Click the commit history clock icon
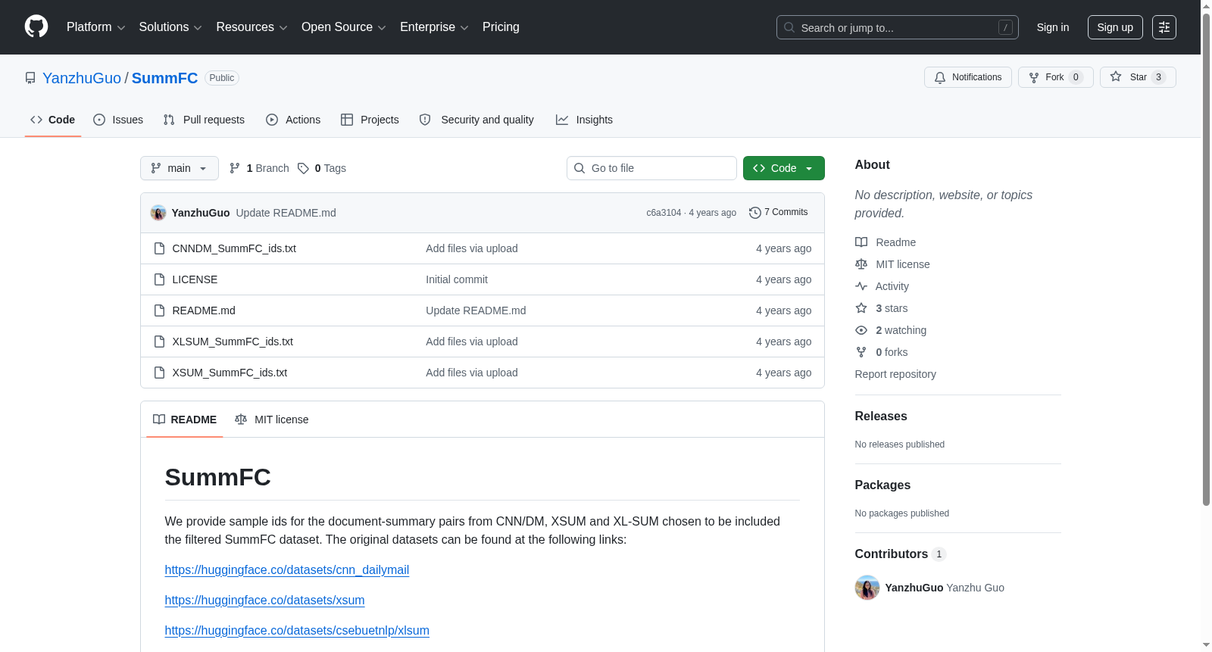This screenshot has height=652, width=1212. coord(755,213)
